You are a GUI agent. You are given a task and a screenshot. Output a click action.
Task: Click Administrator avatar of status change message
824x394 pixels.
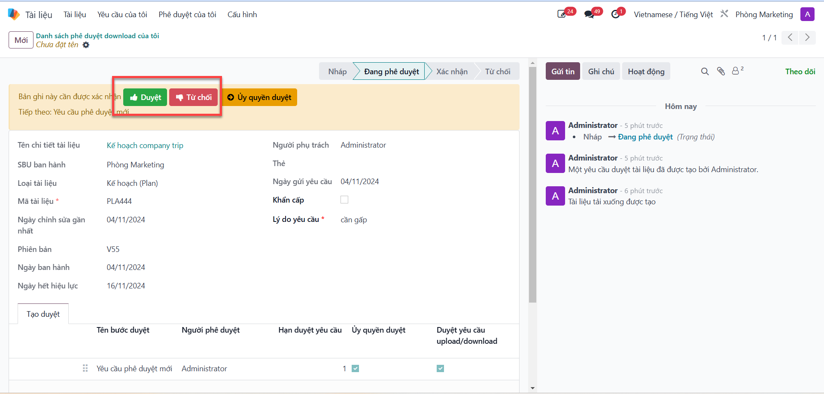coord(555,130)
